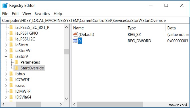Select the iaLPSSi_I2C key
The image size is (190, 108).
pos(25,39)
